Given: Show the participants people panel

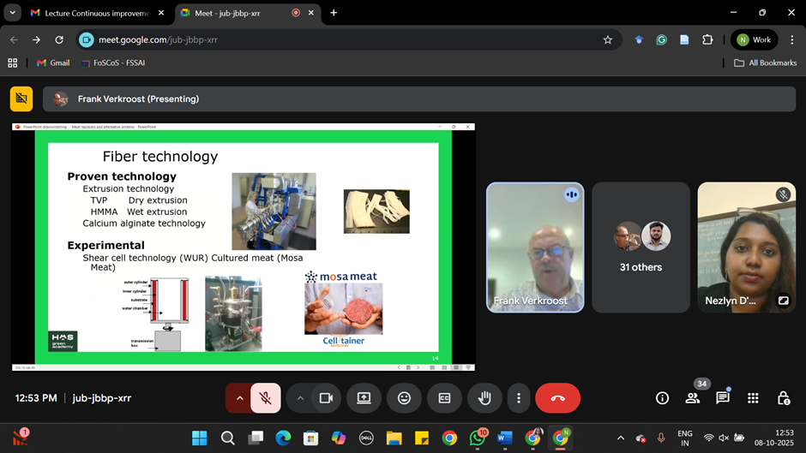Looking at the screenshot, I should click(x=692, y=398).
